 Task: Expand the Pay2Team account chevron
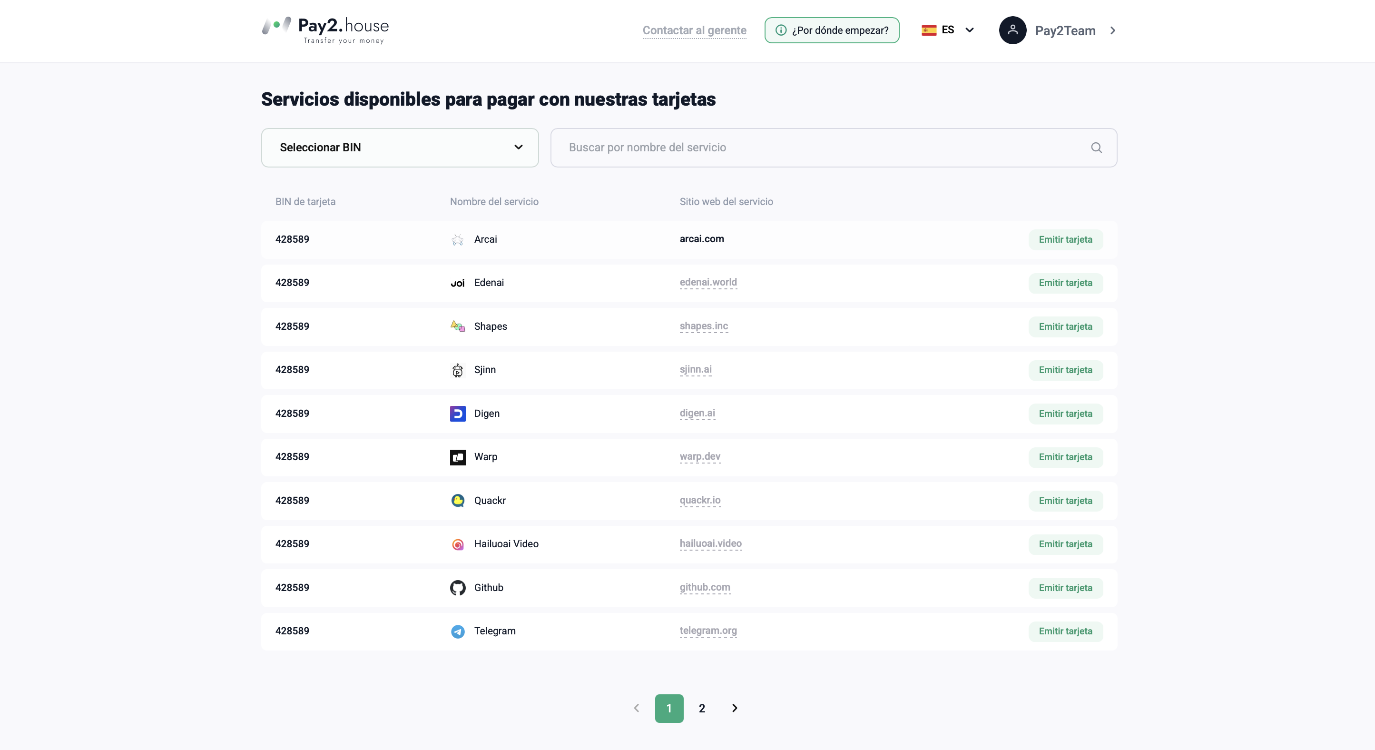1113,30
